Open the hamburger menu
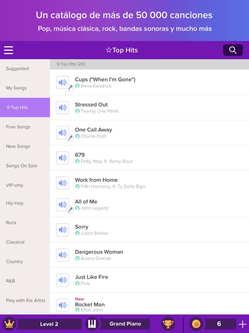 point(9,50)
